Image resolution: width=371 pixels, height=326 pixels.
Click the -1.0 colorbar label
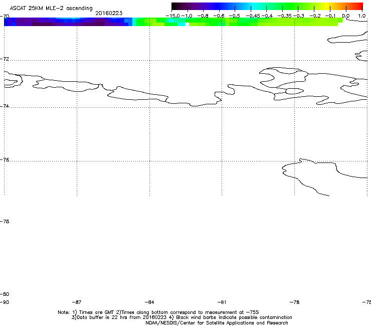(187, 16)
